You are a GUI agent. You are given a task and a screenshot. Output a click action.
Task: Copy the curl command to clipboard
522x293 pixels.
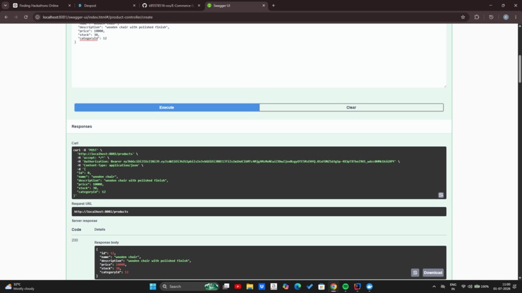441,195
